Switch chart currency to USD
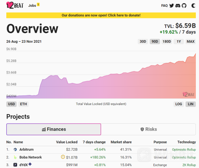The width and height of the screenshot is (199, 168). [x=12, y=104]
